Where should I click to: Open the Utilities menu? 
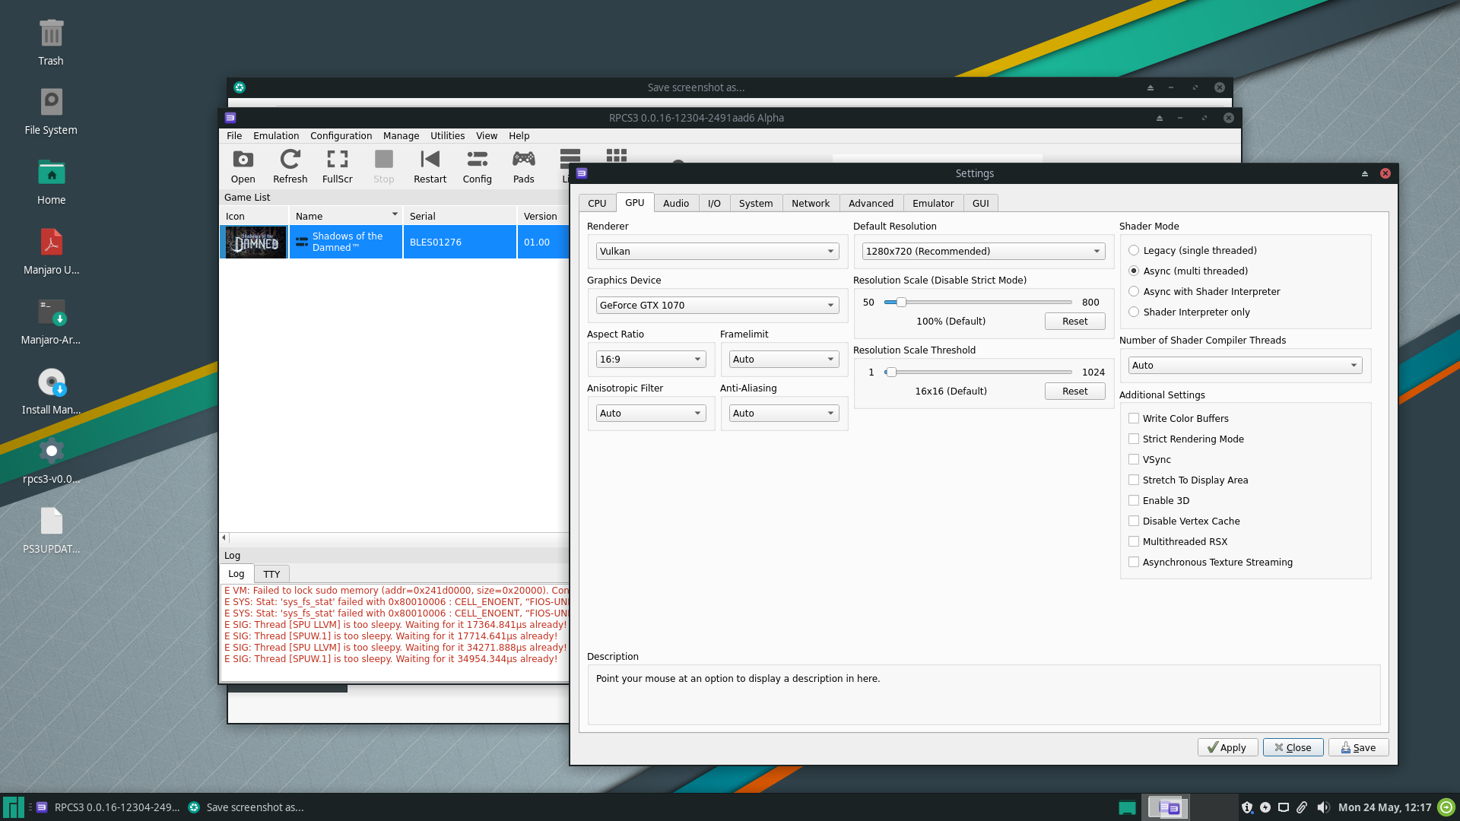(x=447, y=135)
